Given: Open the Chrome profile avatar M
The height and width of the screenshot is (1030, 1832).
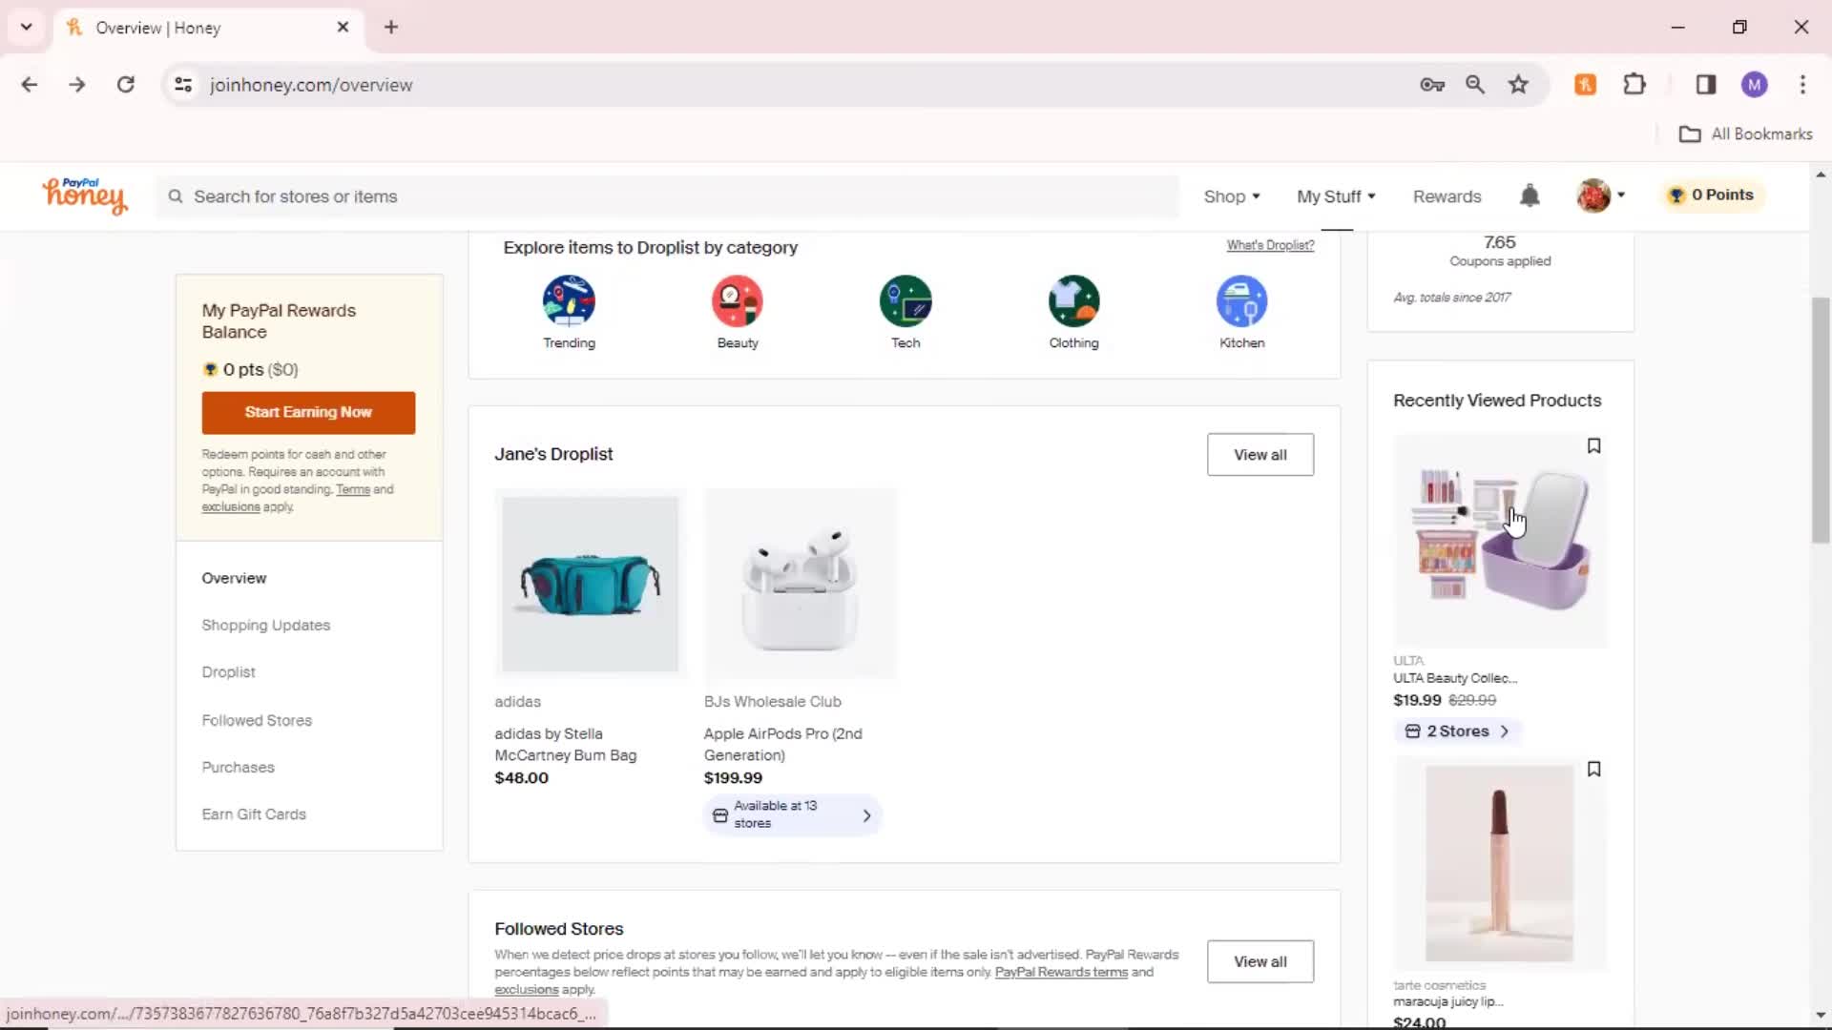Looking at the screenshot, I should (x=1755, y=85).
